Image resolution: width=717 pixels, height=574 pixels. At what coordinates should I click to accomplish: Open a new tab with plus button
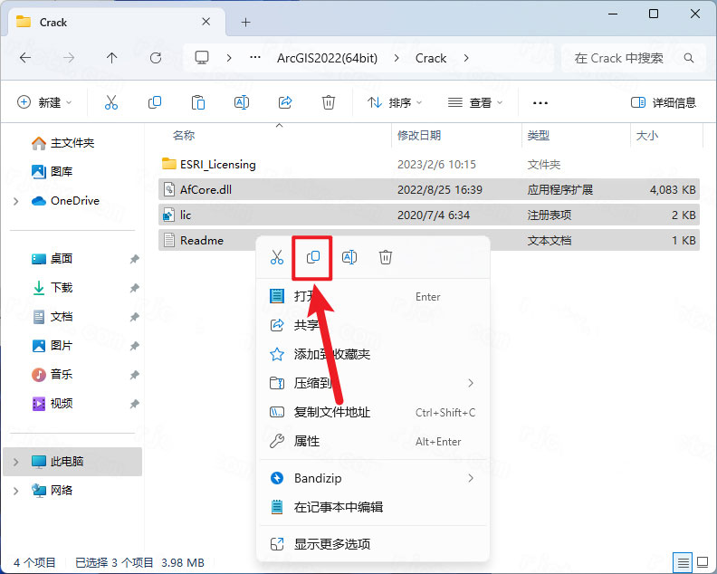246,23
